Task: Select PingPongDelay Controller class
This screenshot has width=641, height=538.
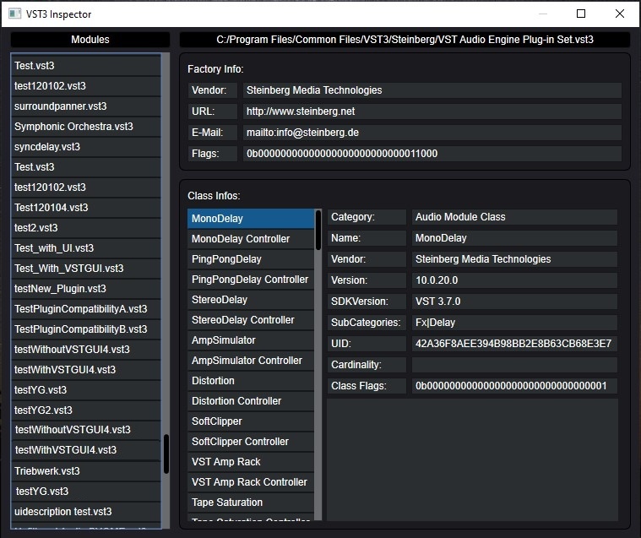Action: [251, 280]
